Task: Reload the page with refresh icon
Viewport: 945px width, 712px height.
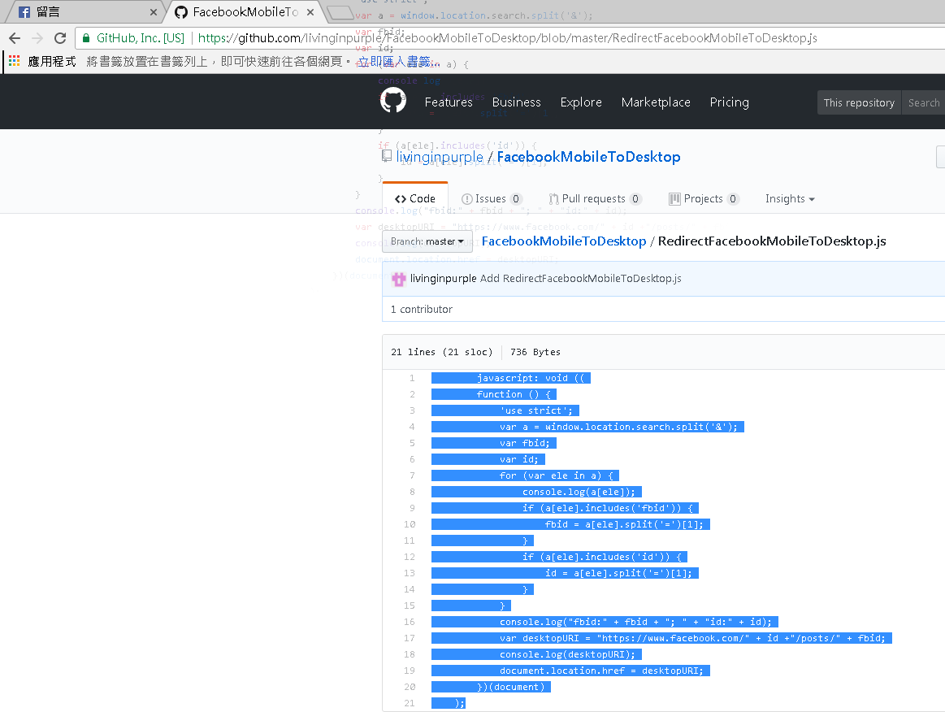Action: [60, 38]
